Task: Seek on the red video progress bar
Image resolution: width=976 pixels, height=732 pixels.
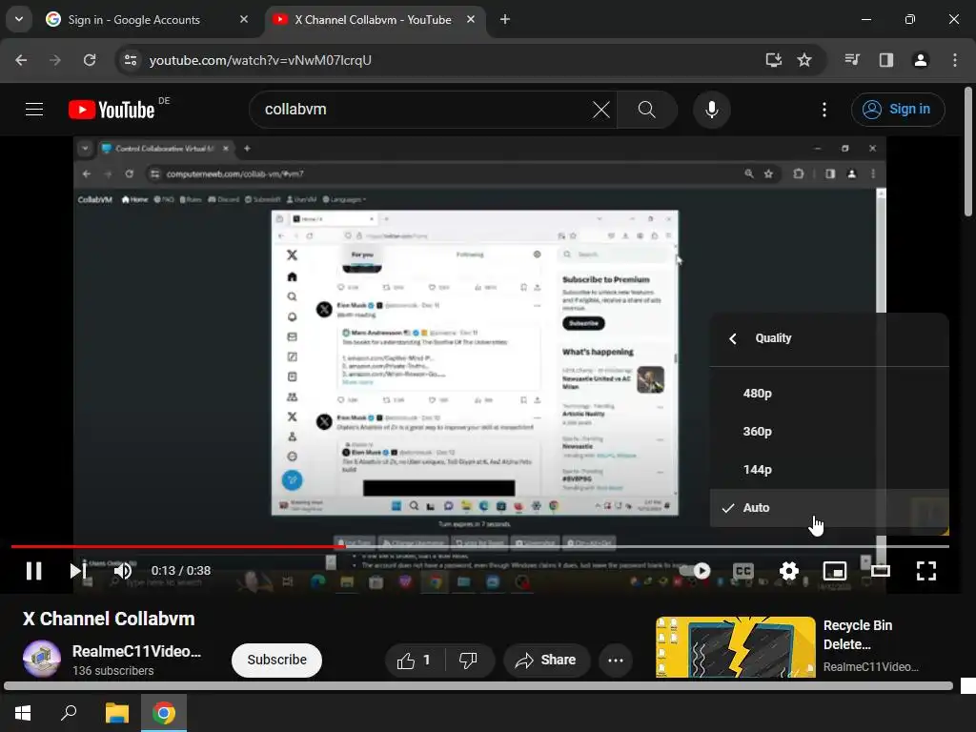Action: (x=176, y=546)
